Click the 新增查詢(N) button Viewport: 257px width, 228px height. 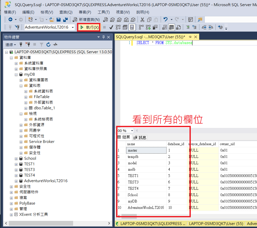[x=86, y=20]
